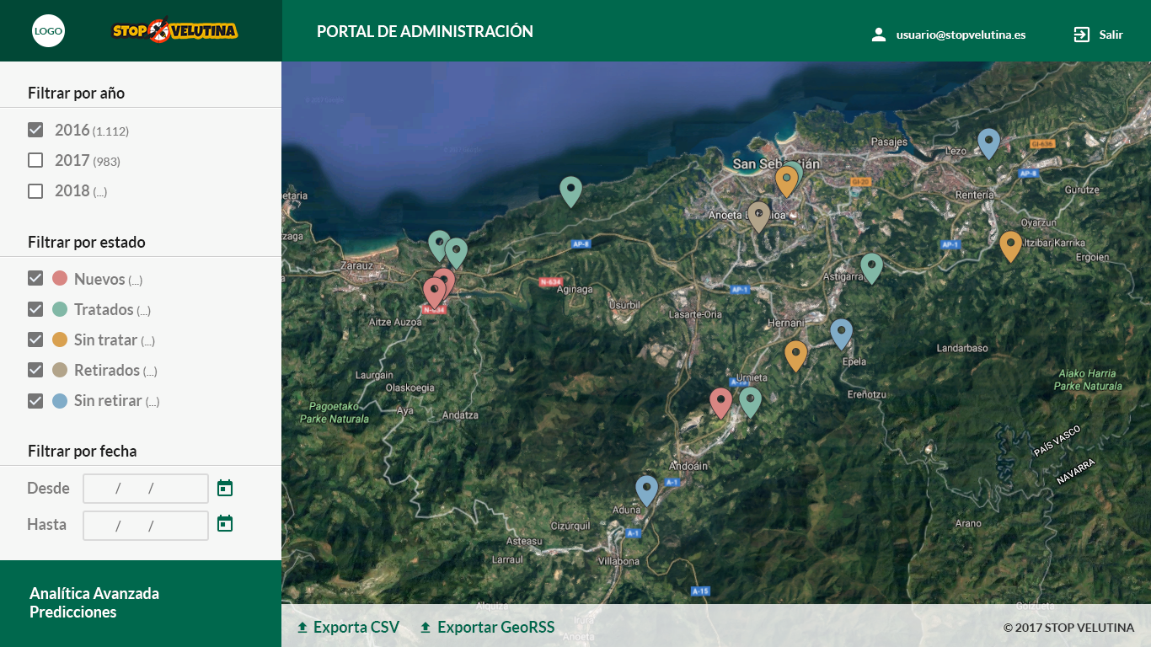Click the Salir exit icon
This screenshot has width=1151, height=647.
[x=1081, y=35]
